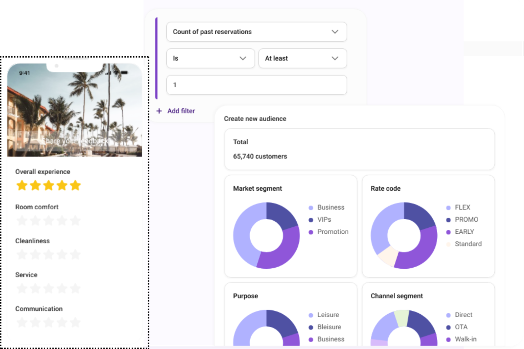Image resolution: width=524 pixels, height=349 pixels.
Task: Rate Communication four stars
Action: [x=62, y=322]
